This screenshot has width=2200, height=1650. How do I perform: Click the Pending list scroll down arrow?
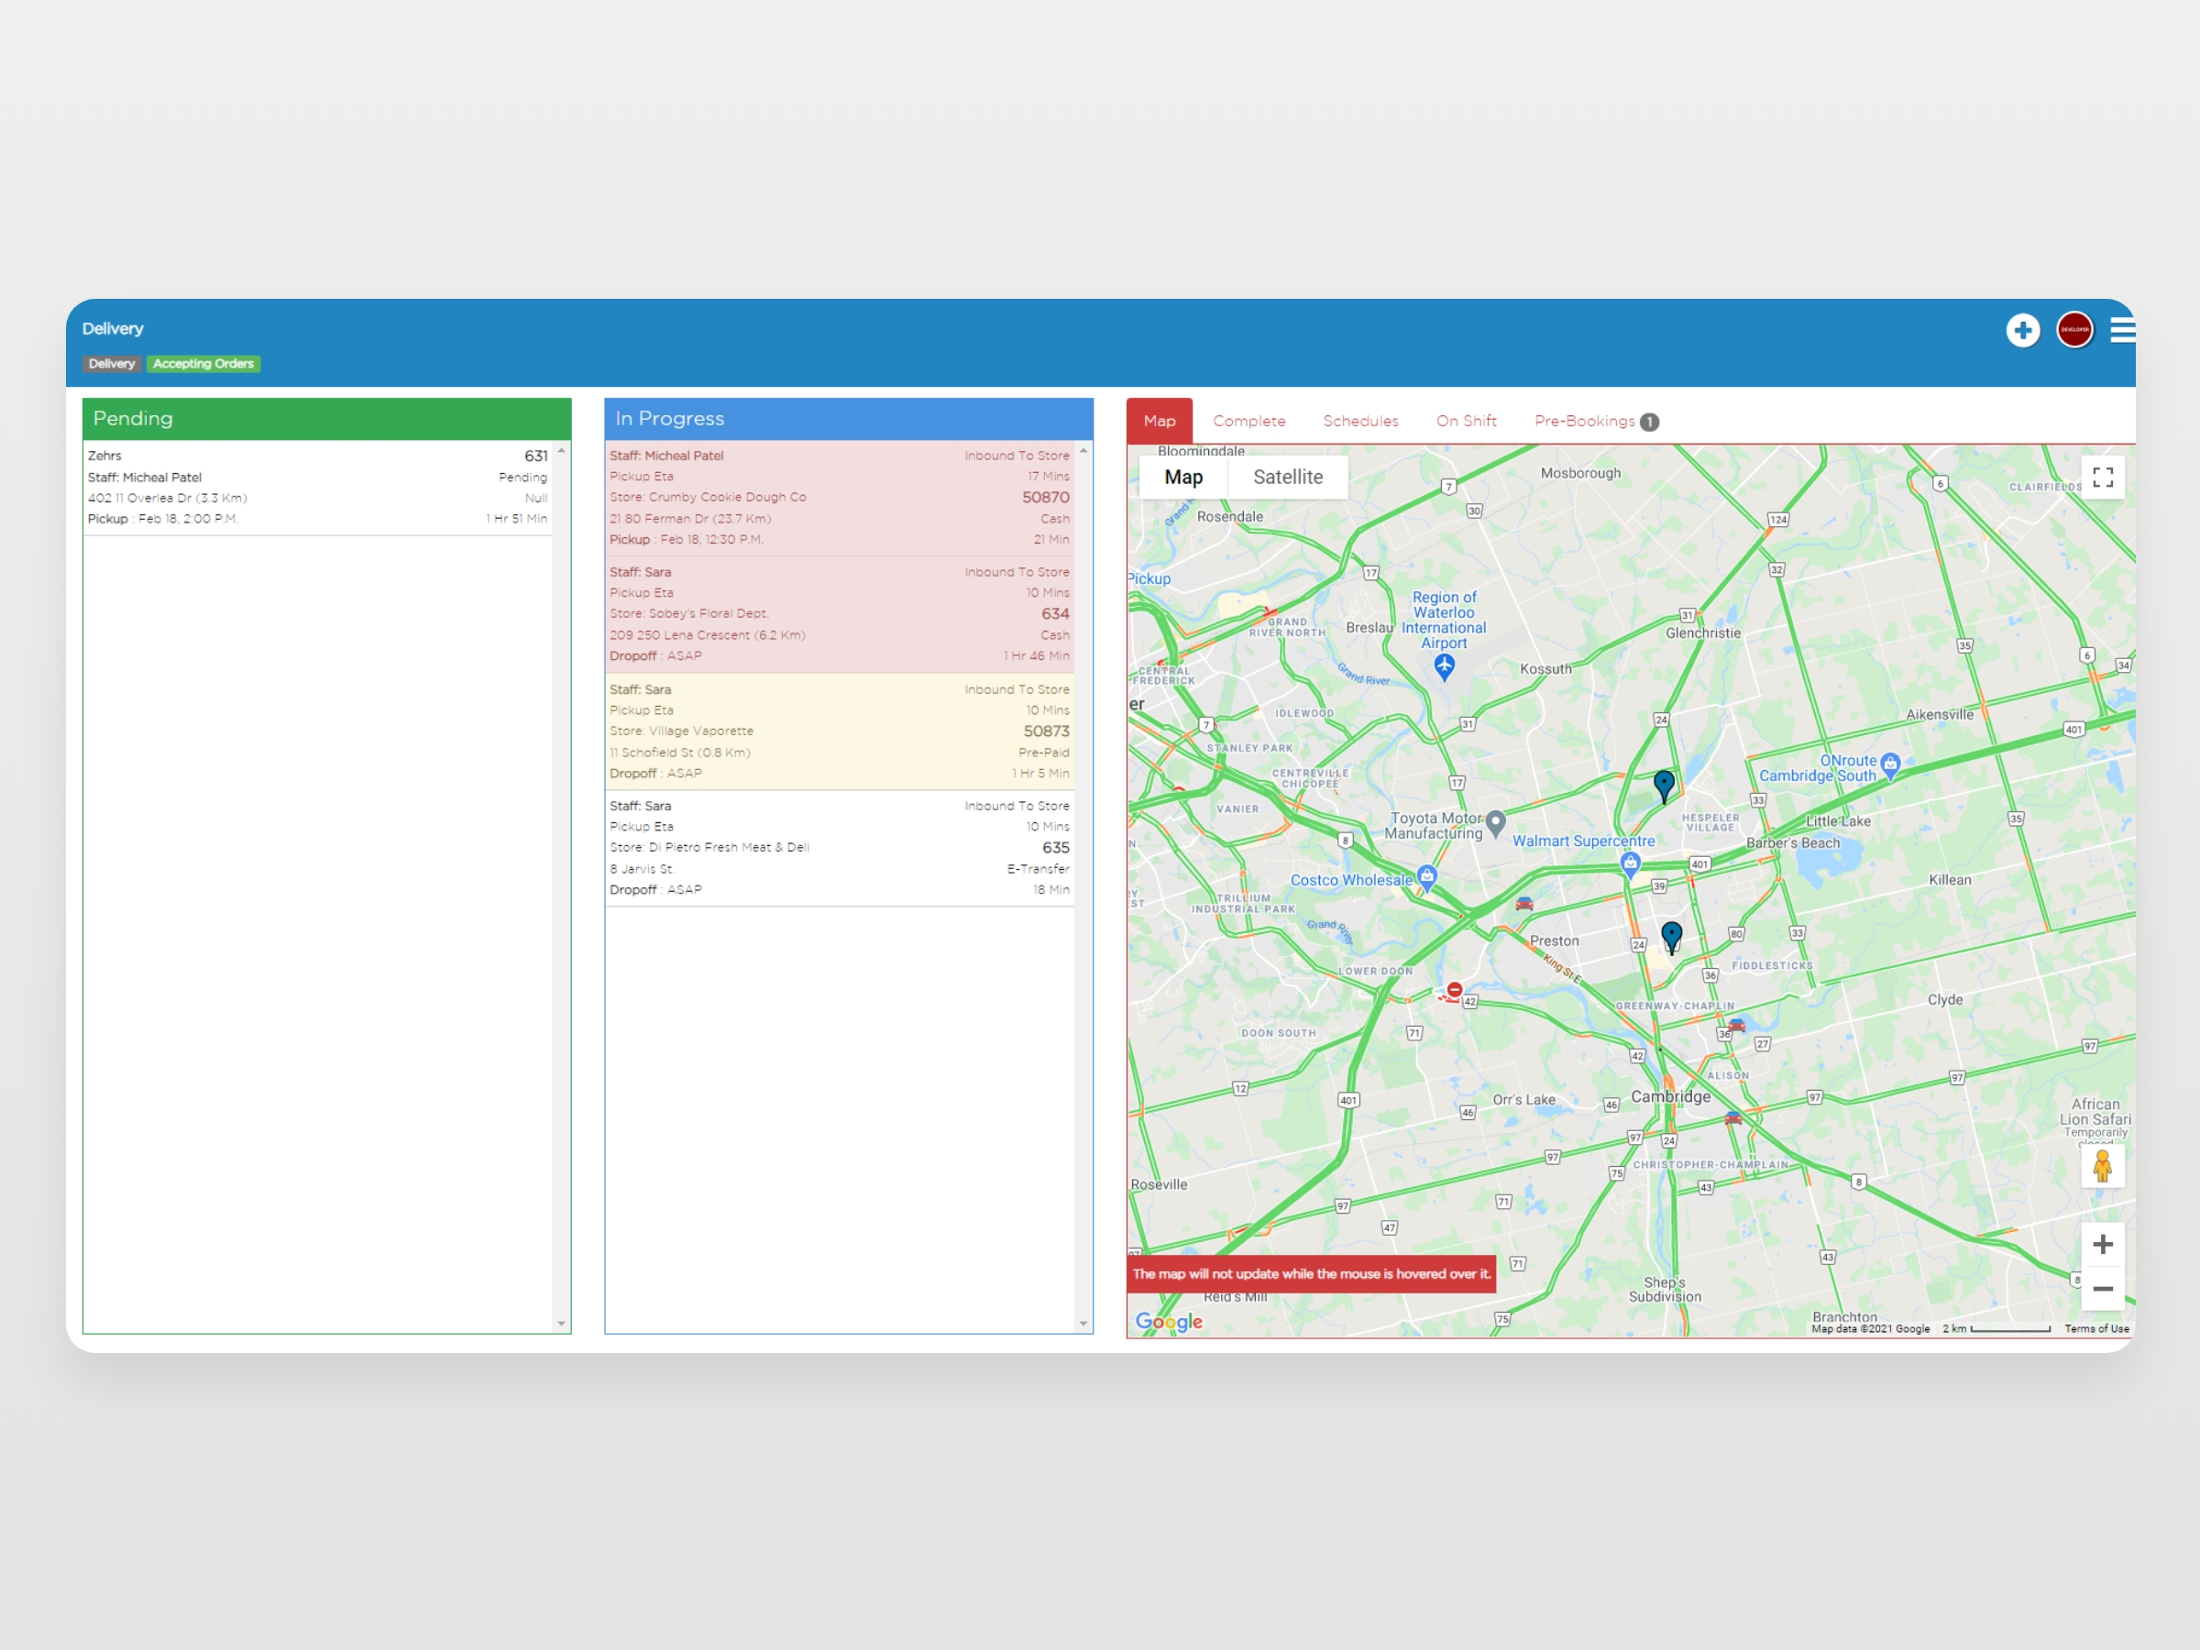pyautogui.click(x=561, y=1324)
